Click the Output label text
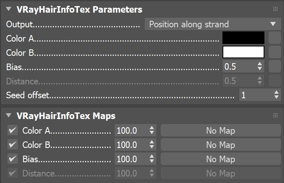Image resolution: width=284 pixels, height=183 pixels. pyautogui.click(x=20, y=24)
